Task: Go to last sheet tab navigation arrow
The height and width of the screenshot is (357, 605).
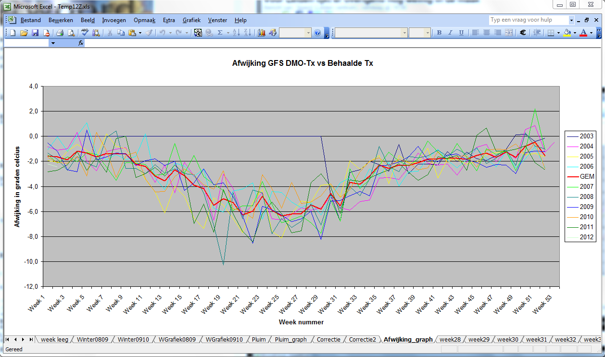Action: click(31, 339)
